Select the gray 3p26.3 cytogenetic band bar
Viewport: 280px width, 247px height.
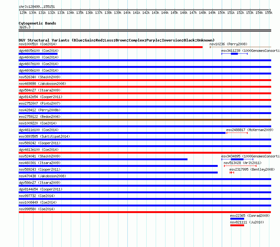click(145, 30)
